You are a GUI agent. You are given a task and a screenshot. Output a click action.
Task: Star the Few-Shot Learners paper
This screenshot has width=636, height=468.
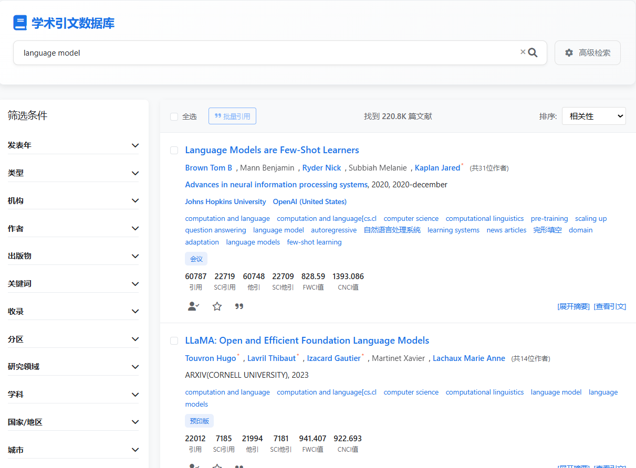pyautogui.click(x=217, y=306)
